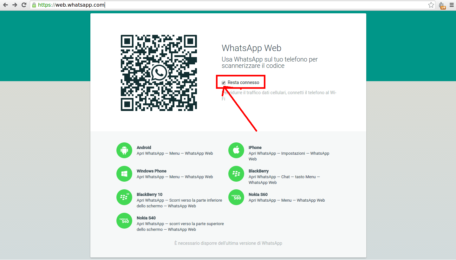Click the Windows Phone logo icon
This screenshot has height=260, width=456.
pos(124,174)
